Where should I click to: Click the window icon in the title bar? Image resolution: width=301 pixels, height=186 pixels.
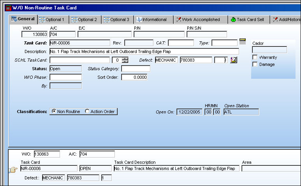[8, 8]
